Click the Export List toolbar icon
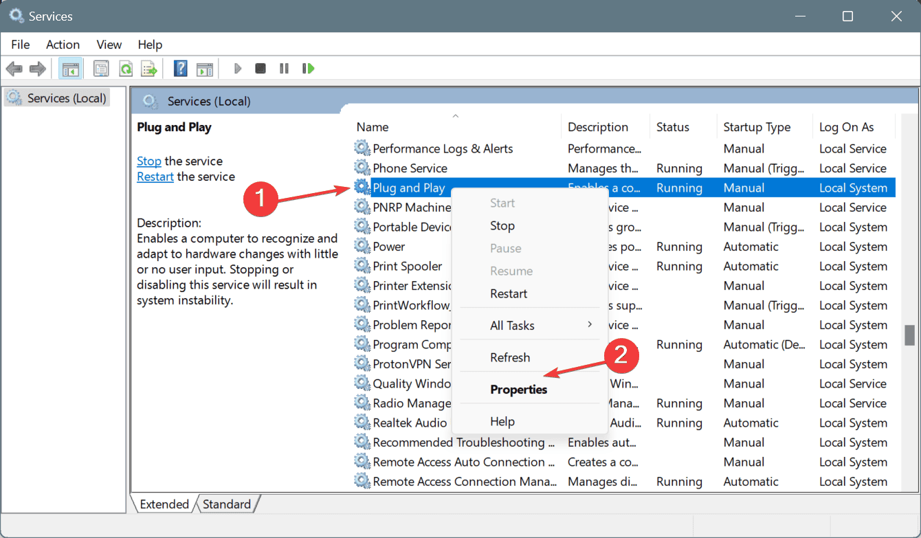The image size is (921, 538). [148, 69]
